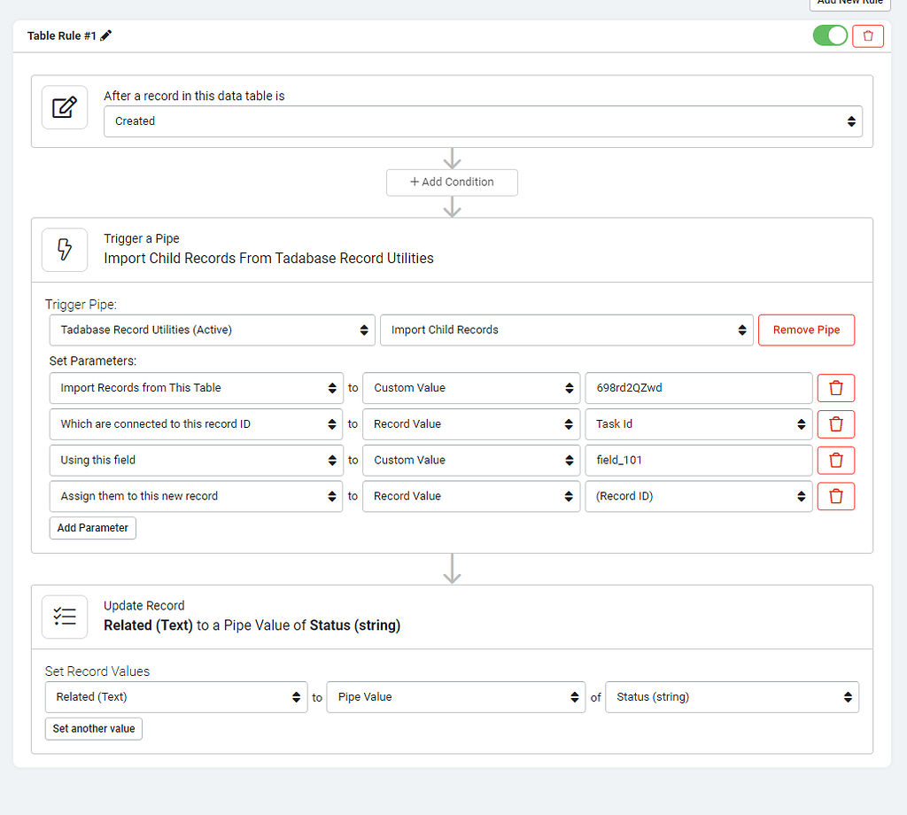Open the Created trigger event dropdown
The width and height of the screenshot is (907, 815).
pos(485,121)
